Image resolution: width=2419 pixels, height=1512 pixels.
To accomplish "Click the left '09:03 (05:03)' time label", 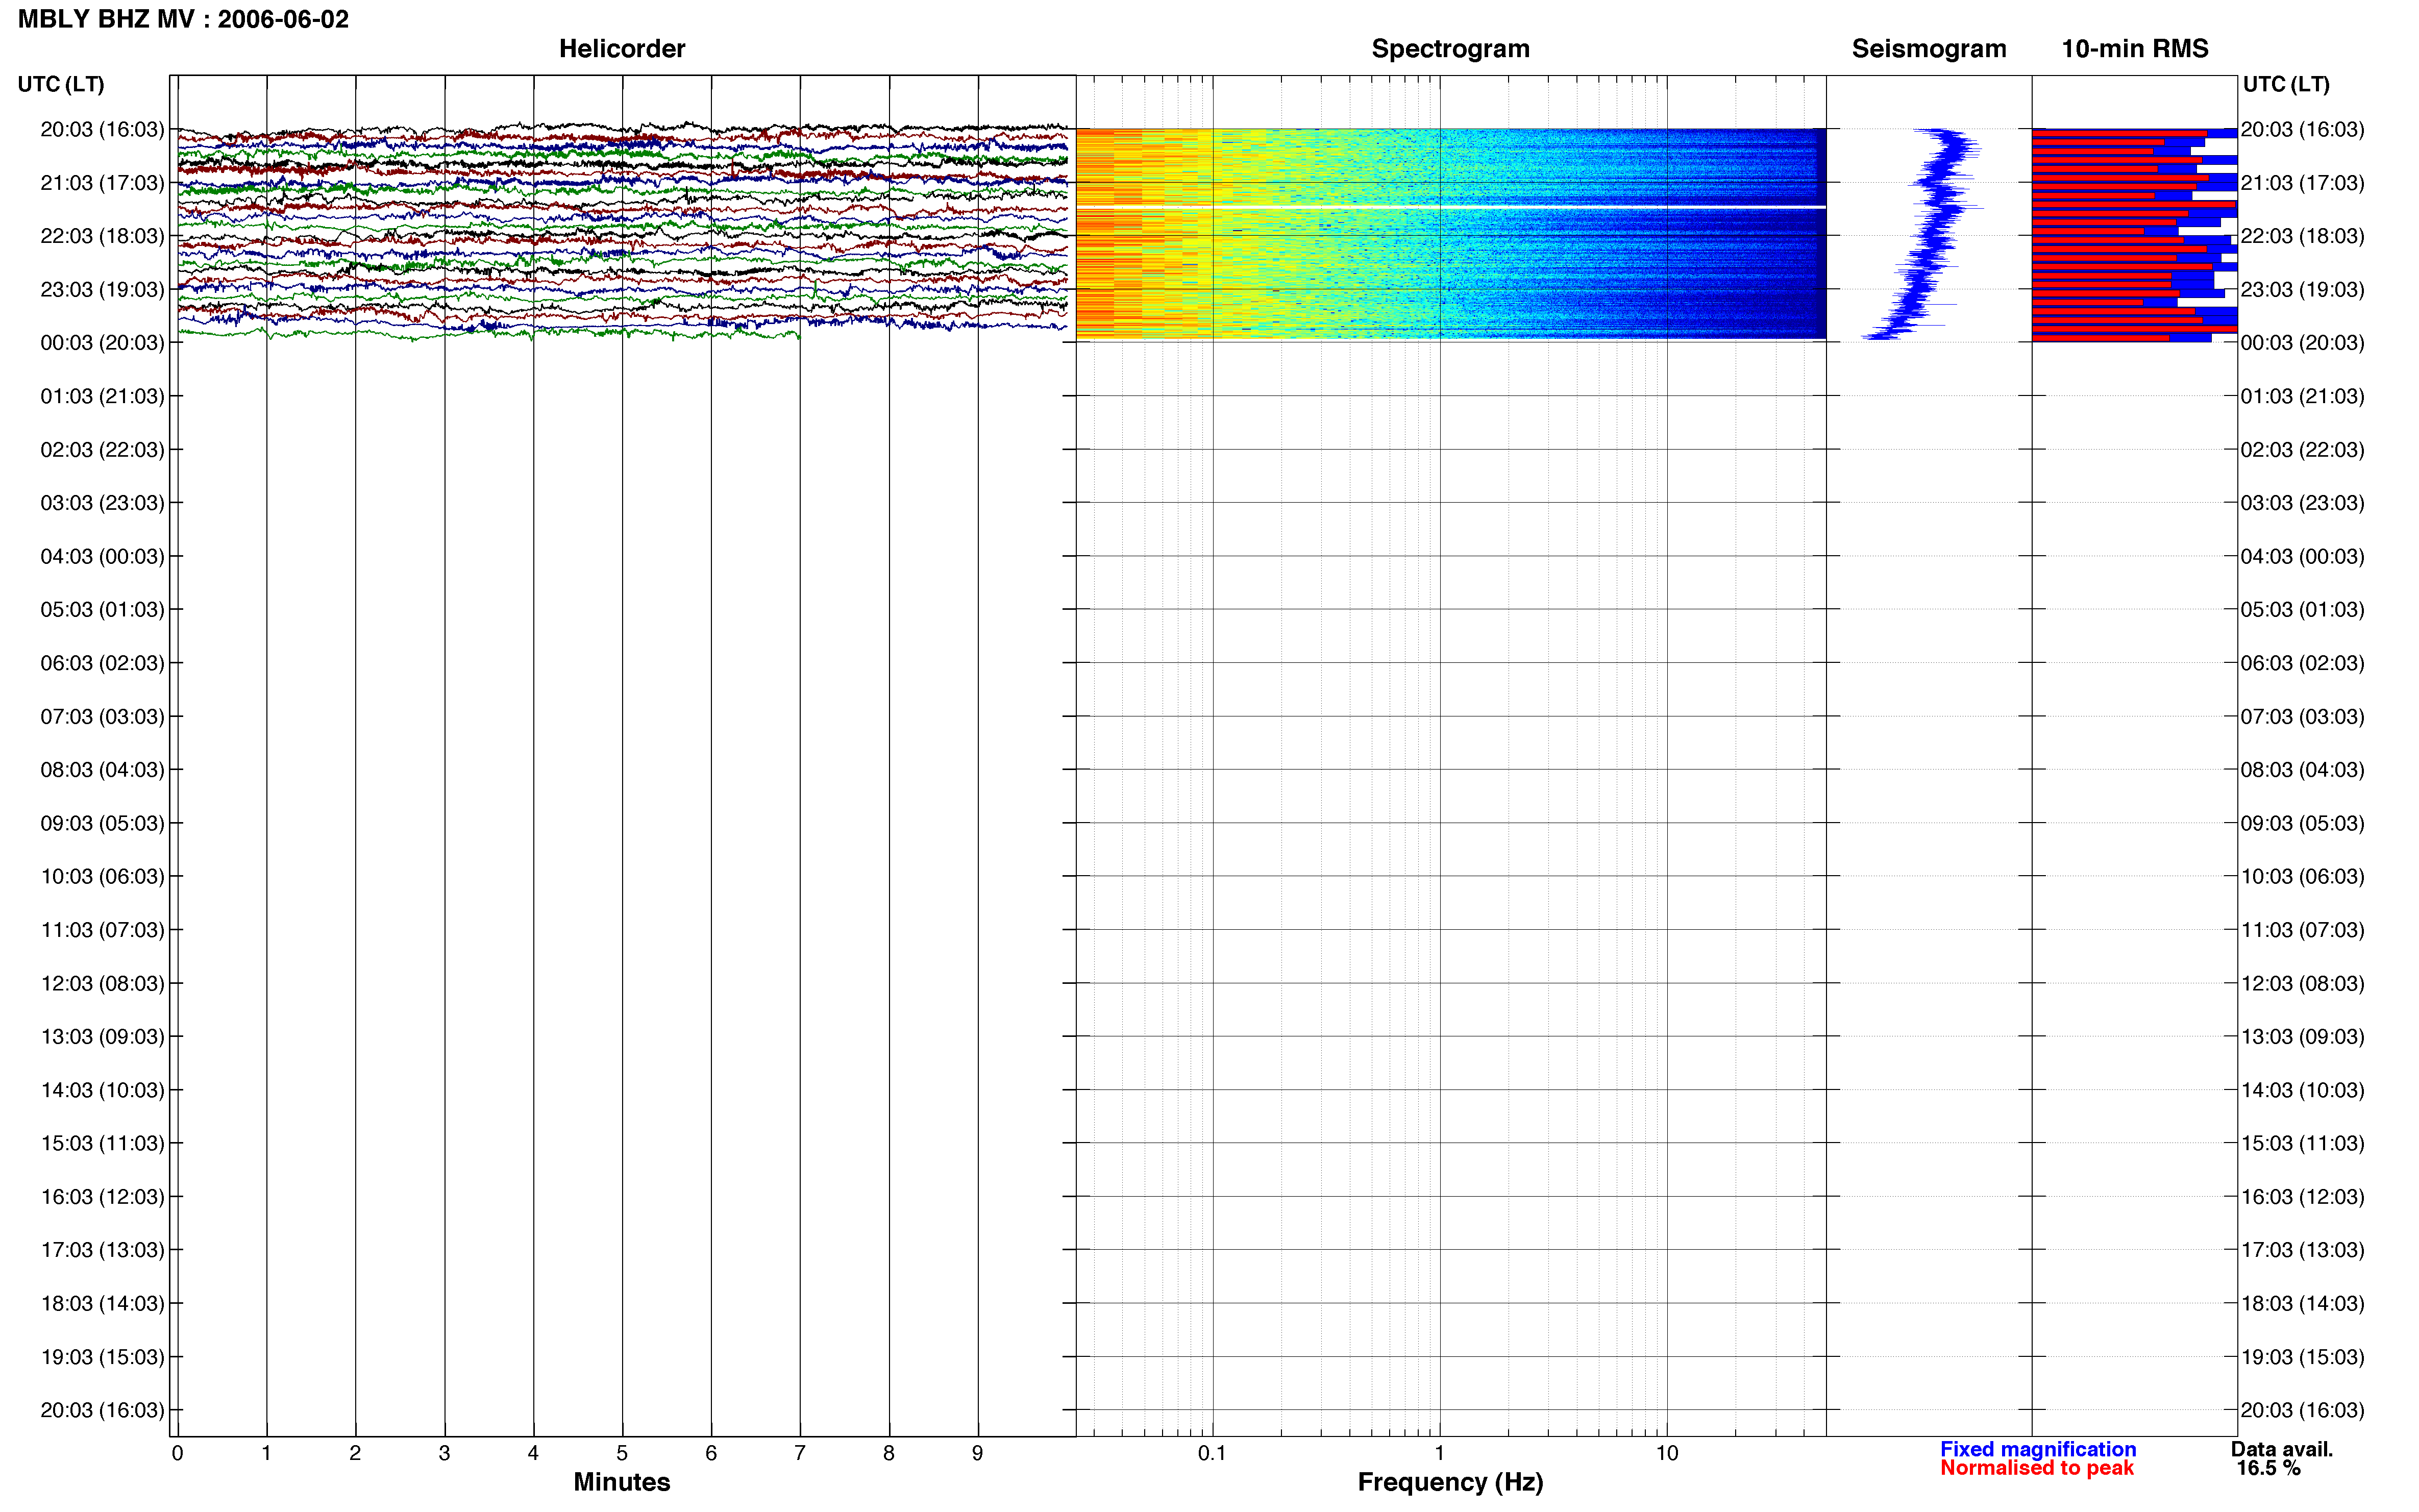I will pos(102,823).
